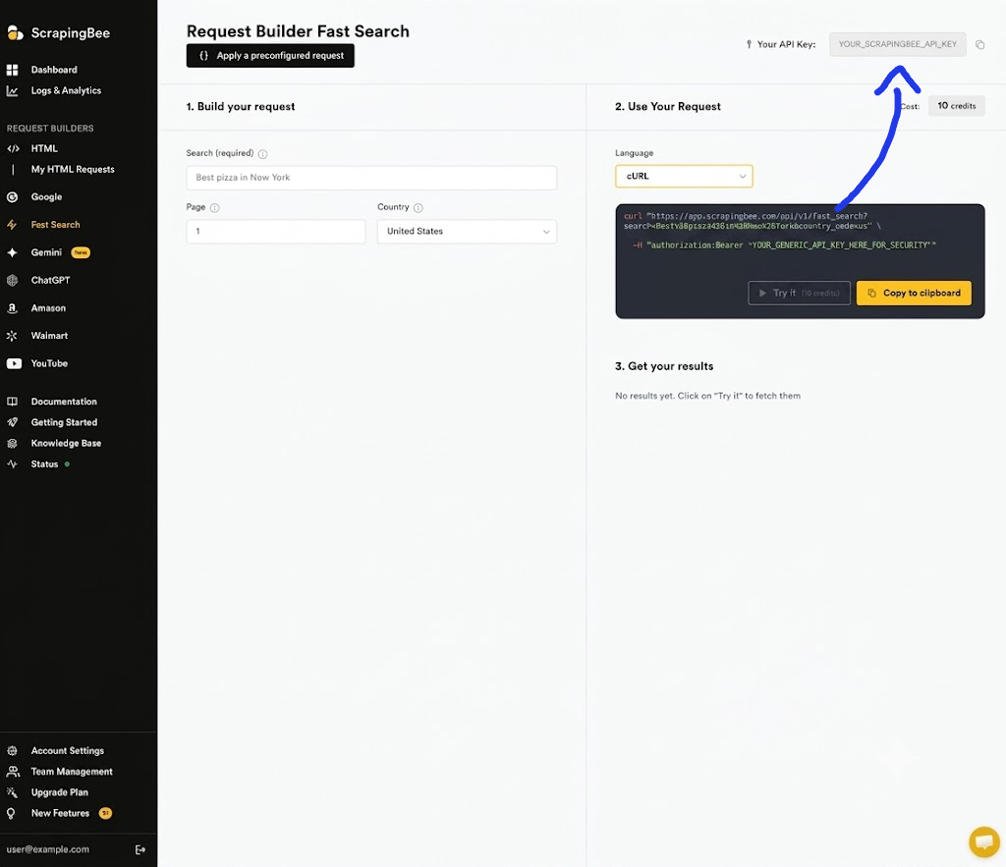Click the Status pulse icon
The height and width of the screenshot is (867, 1006).
tap(12, 463)
